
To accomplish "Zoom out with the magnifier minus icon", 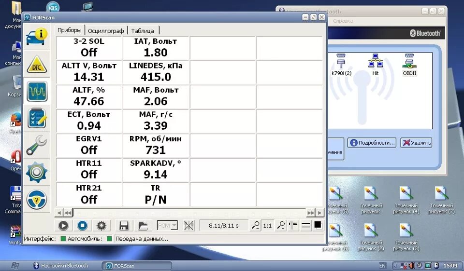I will [x=255, y=226].
